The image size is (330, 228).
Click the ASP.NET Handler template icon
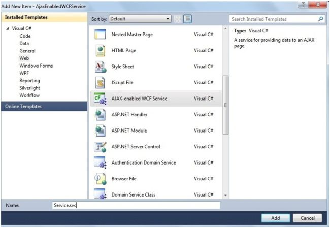click(x=100, y=115)
